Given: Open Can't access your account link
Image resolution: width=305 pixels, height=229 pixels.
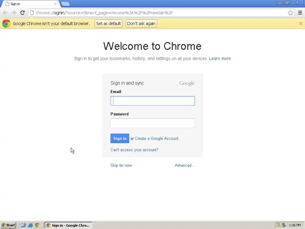Looking at the screenshot, I should click(134, 150).
